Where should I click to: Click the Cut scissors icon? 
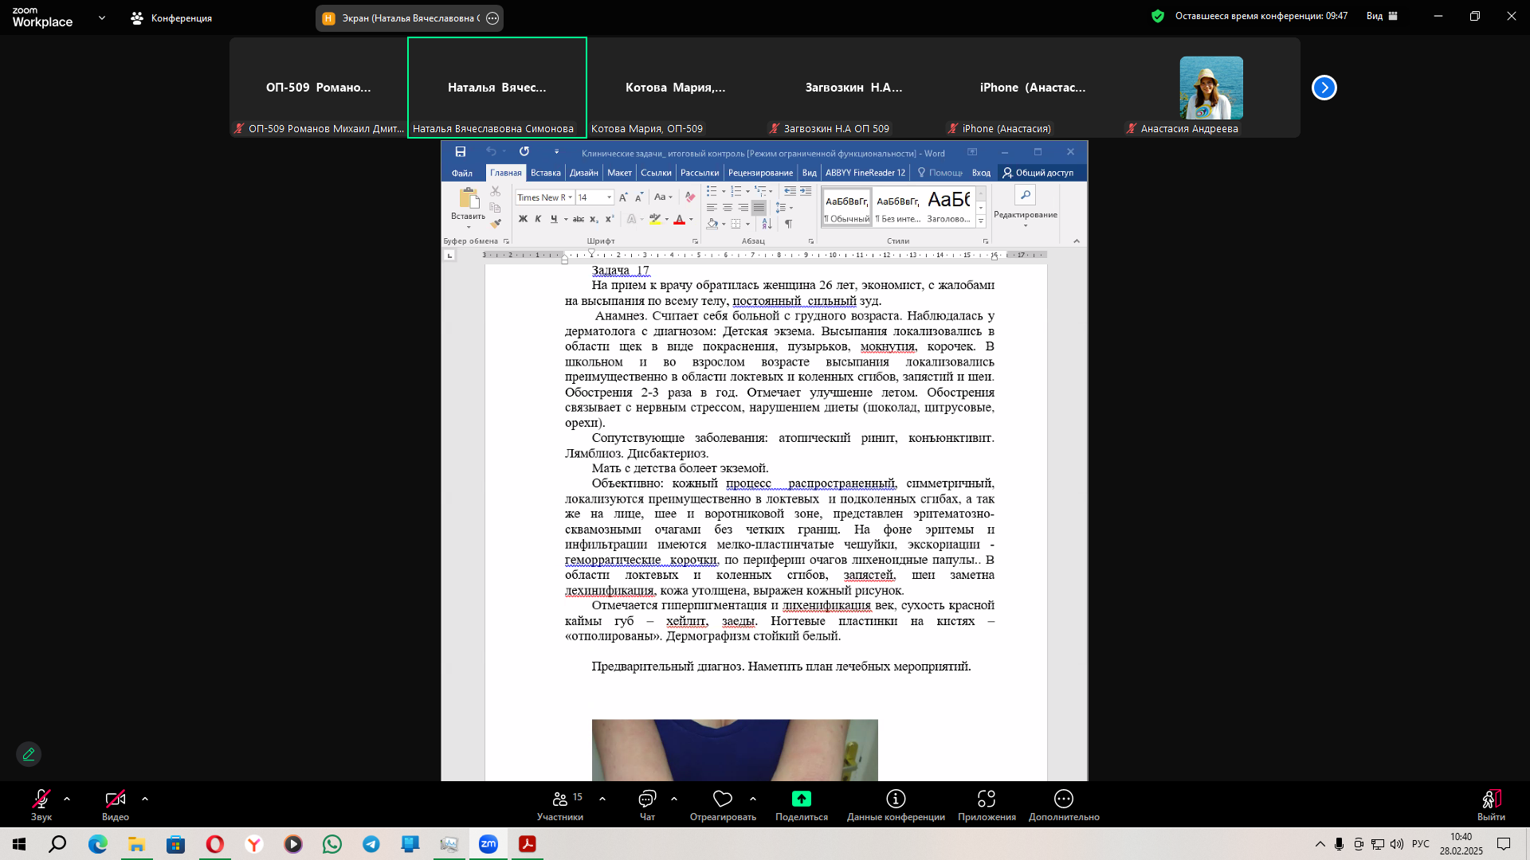click(x=496, y=191)
